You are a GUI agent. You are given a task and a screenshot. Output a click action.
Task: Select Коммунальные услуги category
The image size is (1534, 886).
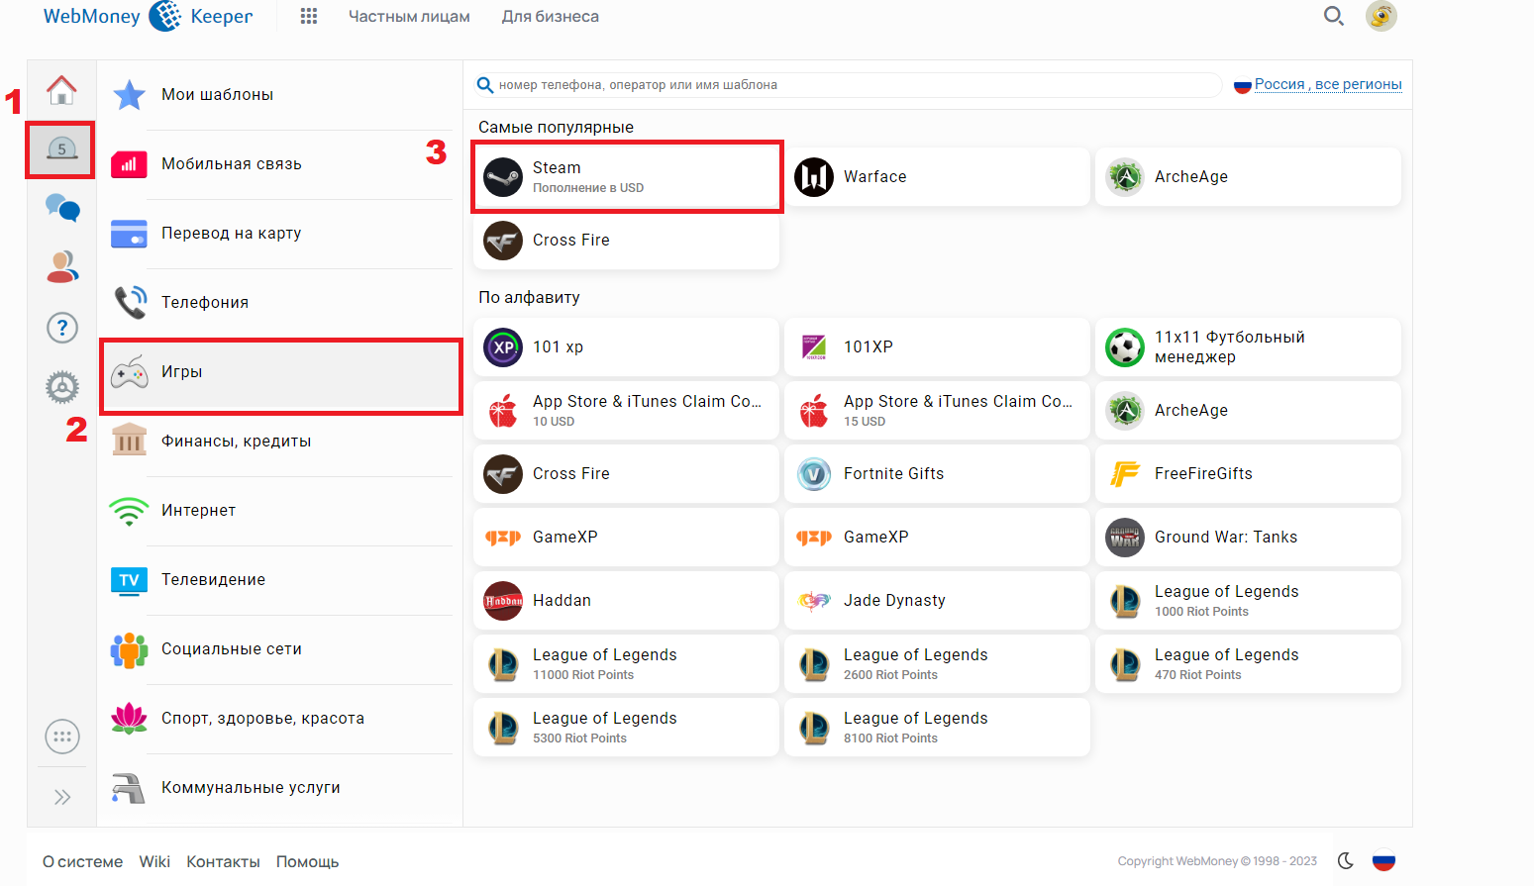click(280, 788)
